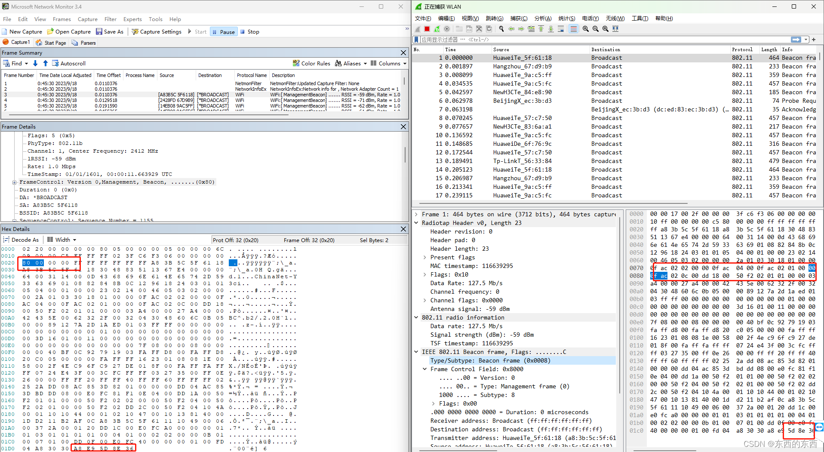The image size is (824, 452).
Task: Open the Decode As option in Hex Details
Action: (x=21, y=240)
